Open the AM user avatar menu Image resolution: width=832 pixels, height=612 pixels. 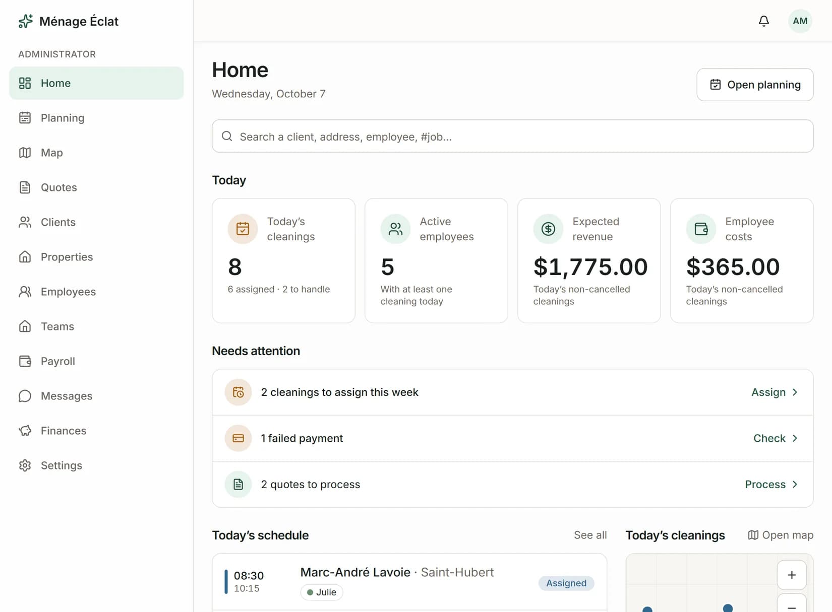point(800,21)
